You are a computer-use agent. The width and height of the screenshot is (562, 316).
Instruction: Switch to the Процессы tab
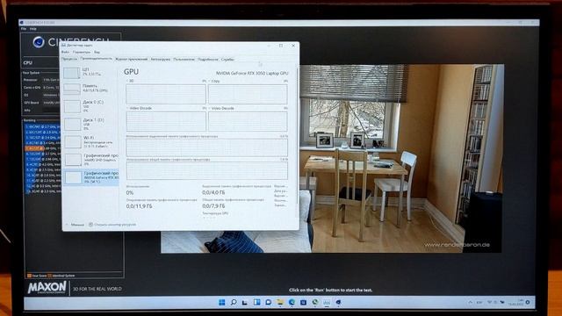pyautogui.click(x=69, y=59)
